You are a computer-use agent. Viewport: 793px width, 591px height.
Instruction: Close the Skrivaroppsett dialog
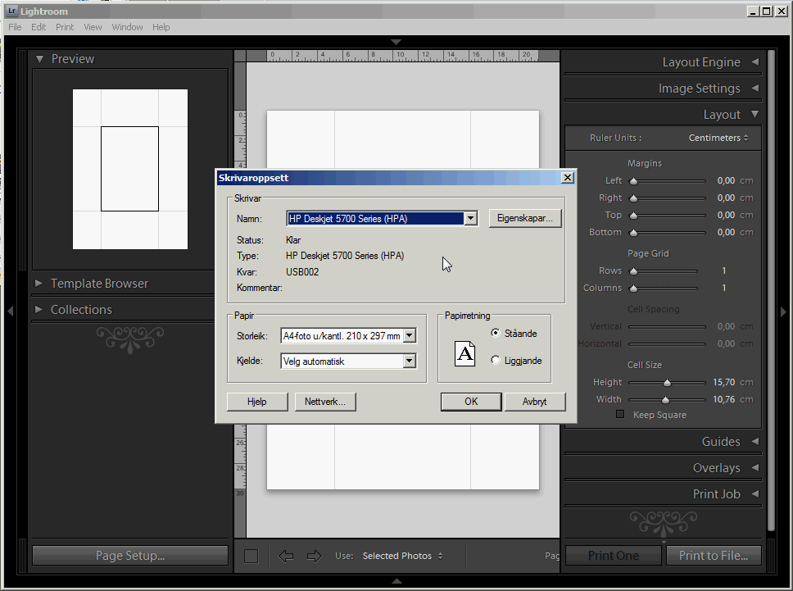(568, 178)
